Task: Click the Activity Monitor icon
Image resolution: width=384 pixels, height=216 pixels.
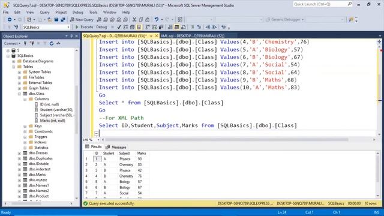Action: tap(58, 43)
